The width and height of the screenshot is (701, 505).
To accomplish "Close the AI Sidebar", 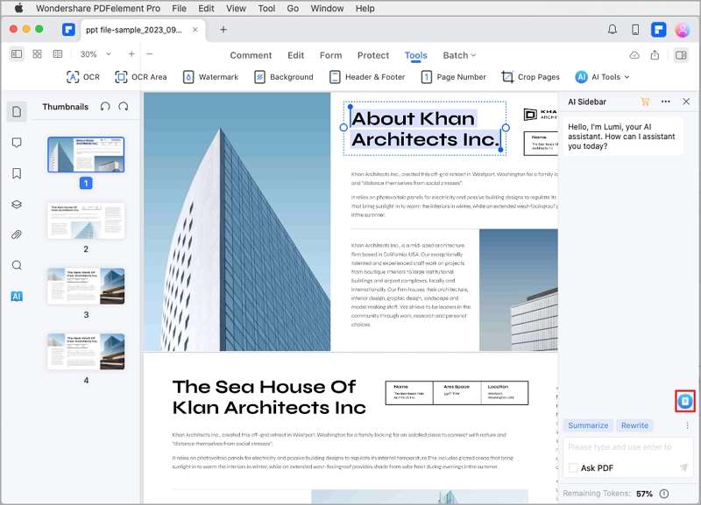I will click(686, 102).
